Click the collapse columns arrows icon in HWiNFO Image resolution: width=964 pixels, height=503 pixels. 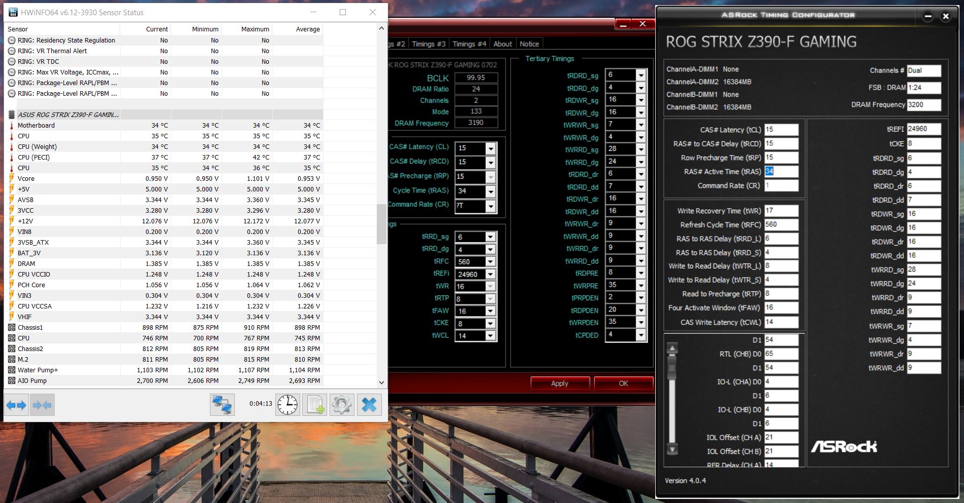[42, 405]
